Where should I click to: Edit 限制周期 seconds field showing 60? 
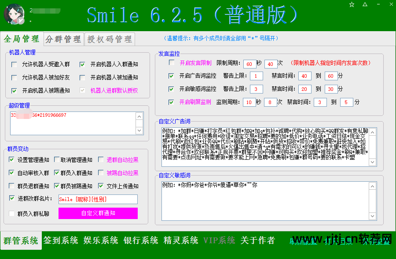click(249, 64)
